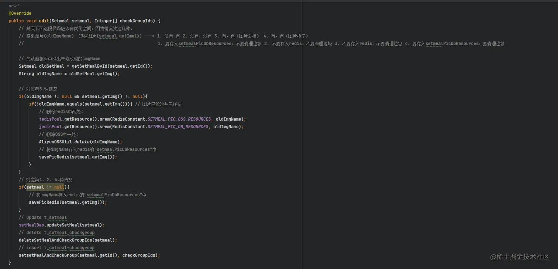Image resolution: width=558 pixels, height=269 pixels.
Task: Click the line "String oldImgName = oldSetMeal.getImg();"
Action: pos(69,74)
